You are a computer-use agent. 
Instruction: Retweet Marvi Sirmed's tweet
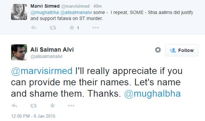(53, 28)
